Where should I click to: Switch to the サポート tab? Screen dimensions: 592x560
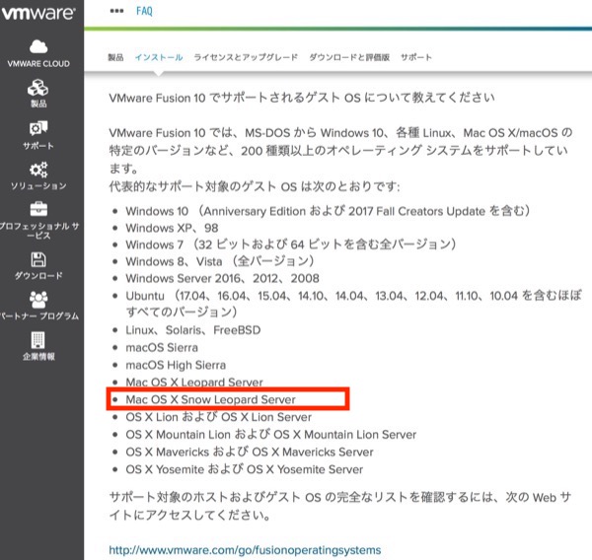coord(416,57)
